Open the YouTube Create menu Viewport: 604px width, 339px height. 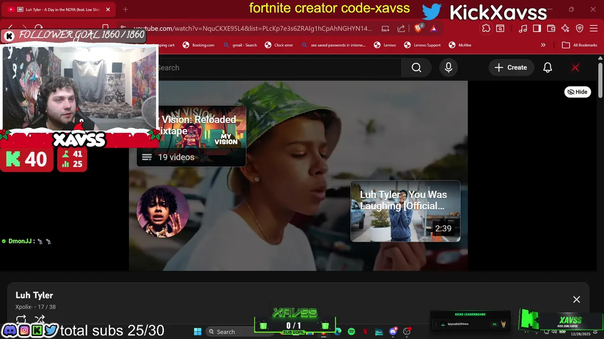pos(511,68)
